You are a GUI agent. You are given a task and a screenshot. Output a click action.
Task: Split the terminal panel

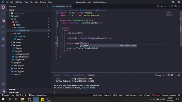click(169, 75)
